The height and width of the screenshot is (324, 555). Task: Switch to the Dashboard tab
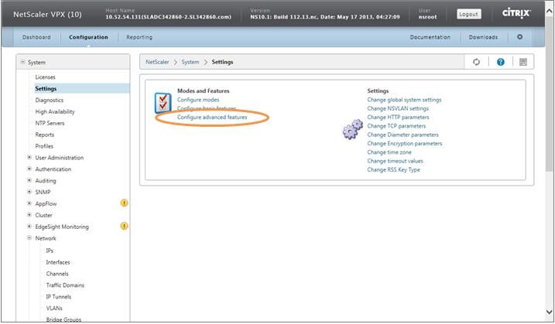36,37
